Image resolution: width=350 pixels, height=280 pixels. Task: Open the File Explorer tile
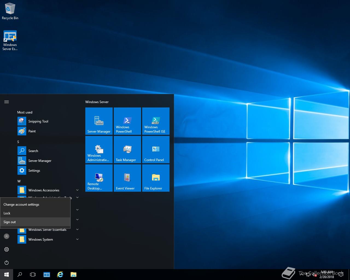(156, 178)
